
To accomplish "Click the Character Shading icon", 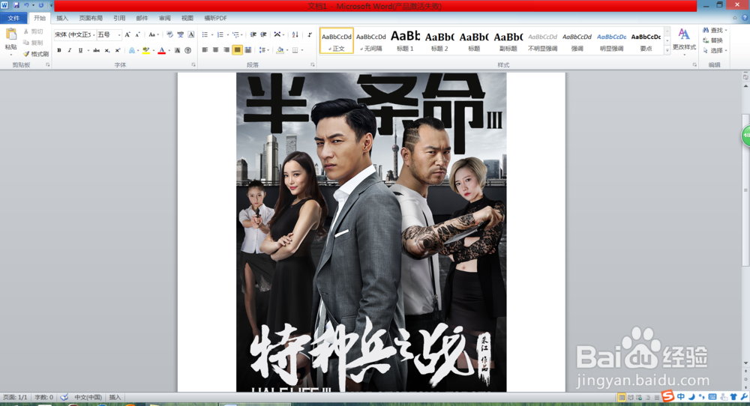I will point(178,50).
